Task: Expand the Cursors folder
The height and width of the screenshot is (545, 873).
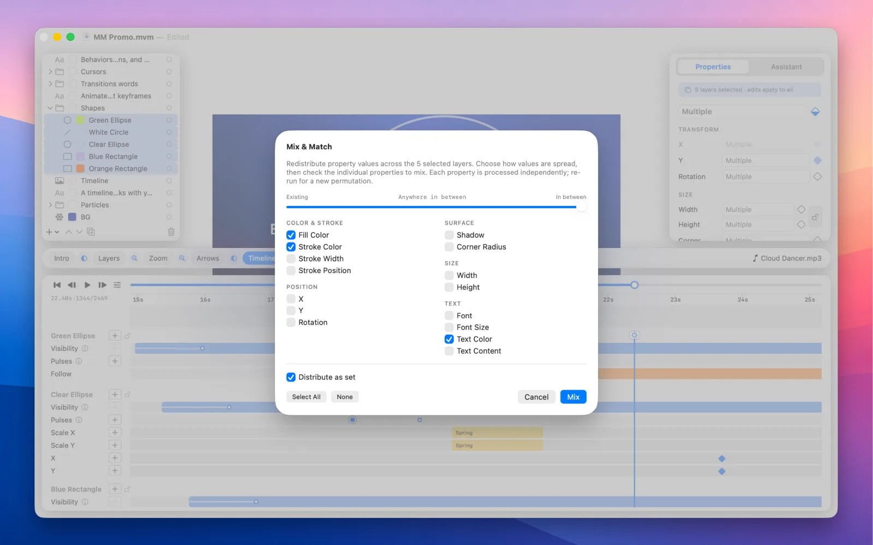Action: click(x=50, y=72)
